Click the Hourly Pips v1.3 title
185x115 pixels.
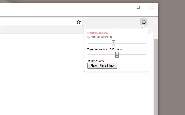tap(98, 33)
